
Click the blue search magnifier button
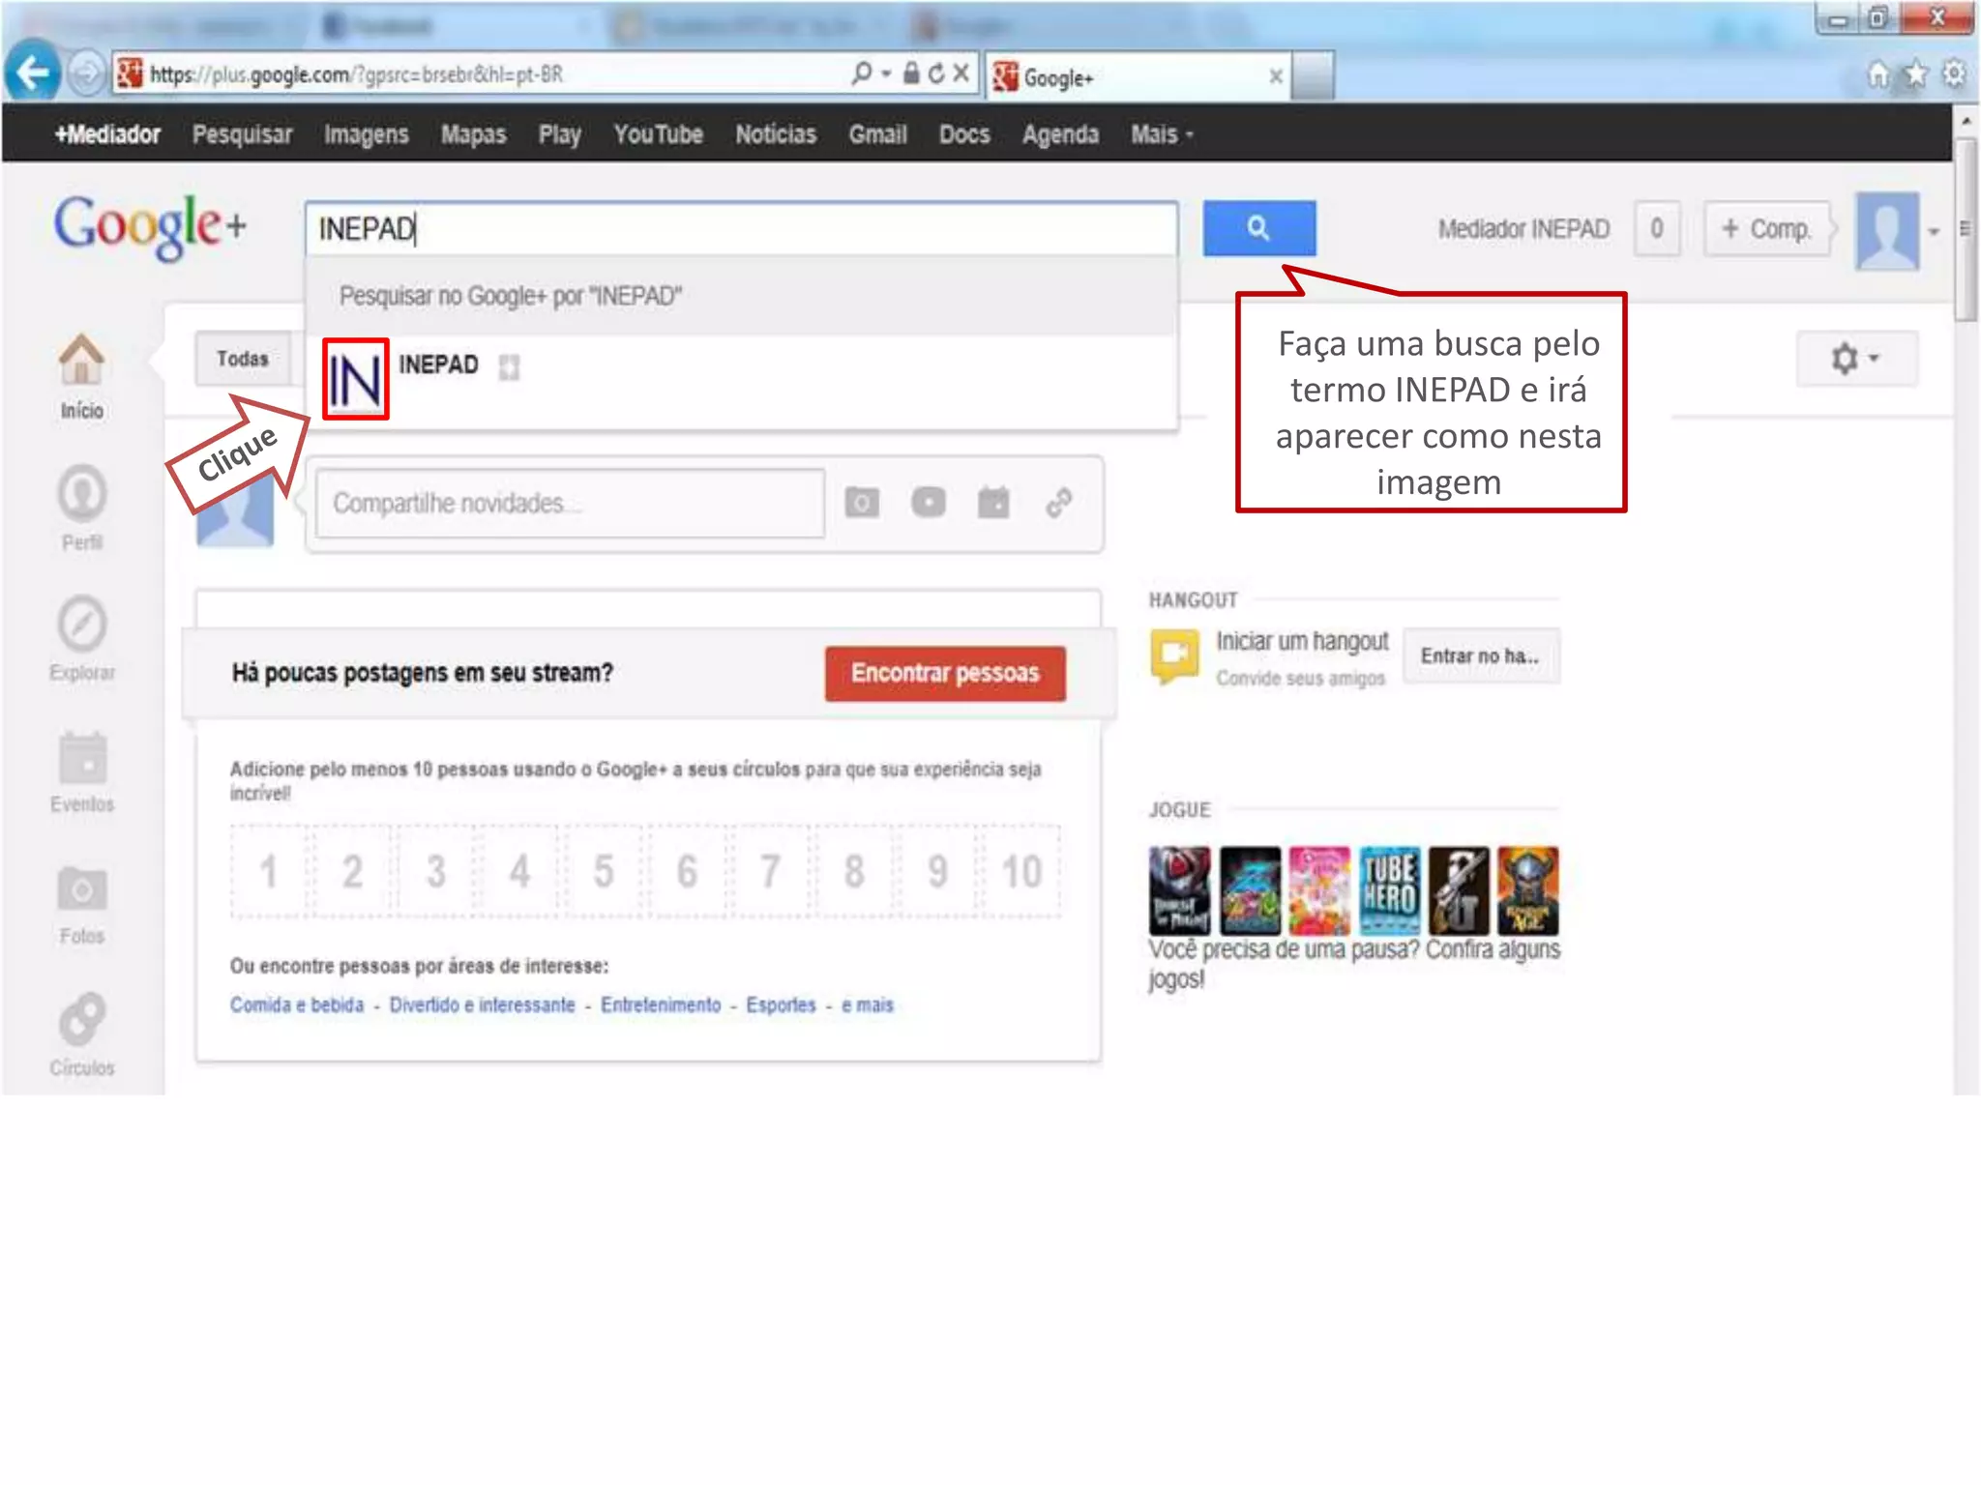(1258, 228)
